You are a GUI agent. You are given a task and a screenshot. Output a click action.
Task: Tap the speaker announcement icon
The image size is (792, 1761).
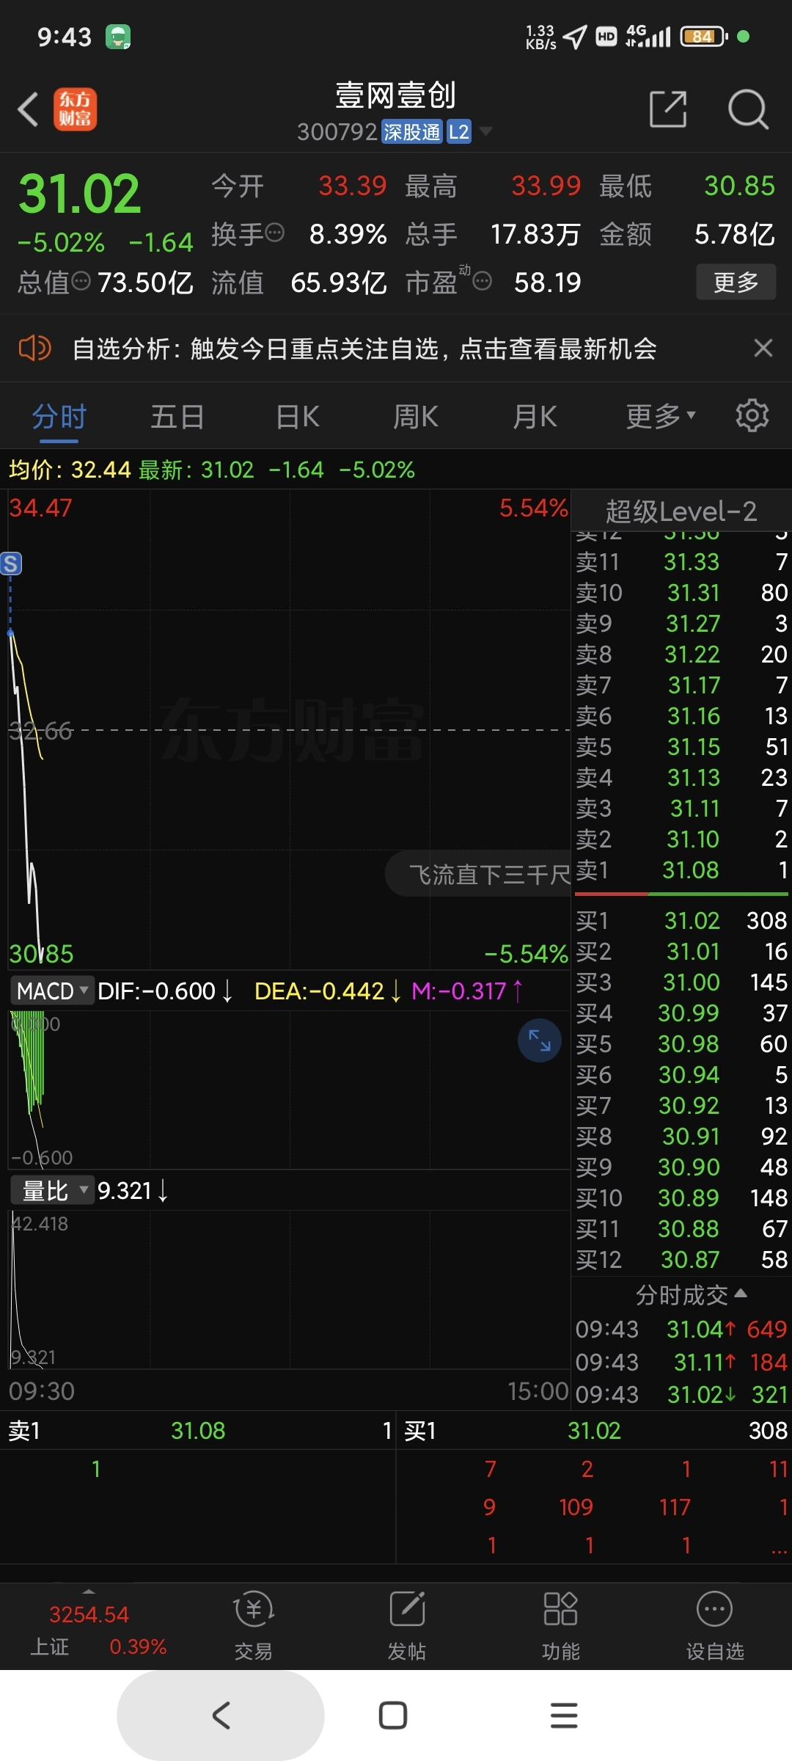tap(34, 348)
